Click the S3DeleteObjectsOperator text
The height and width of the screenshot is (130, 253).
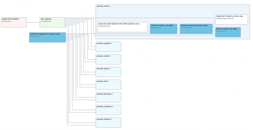(225, 19)
